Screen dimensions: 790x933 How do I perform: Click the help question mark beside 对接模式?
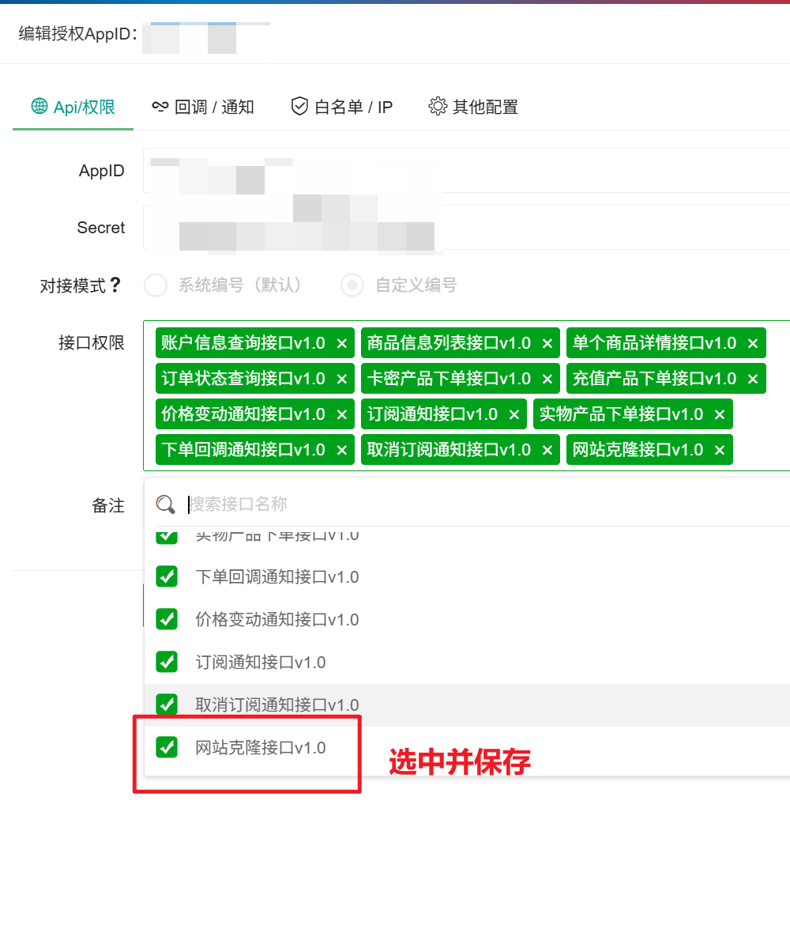tap(115, 285)
